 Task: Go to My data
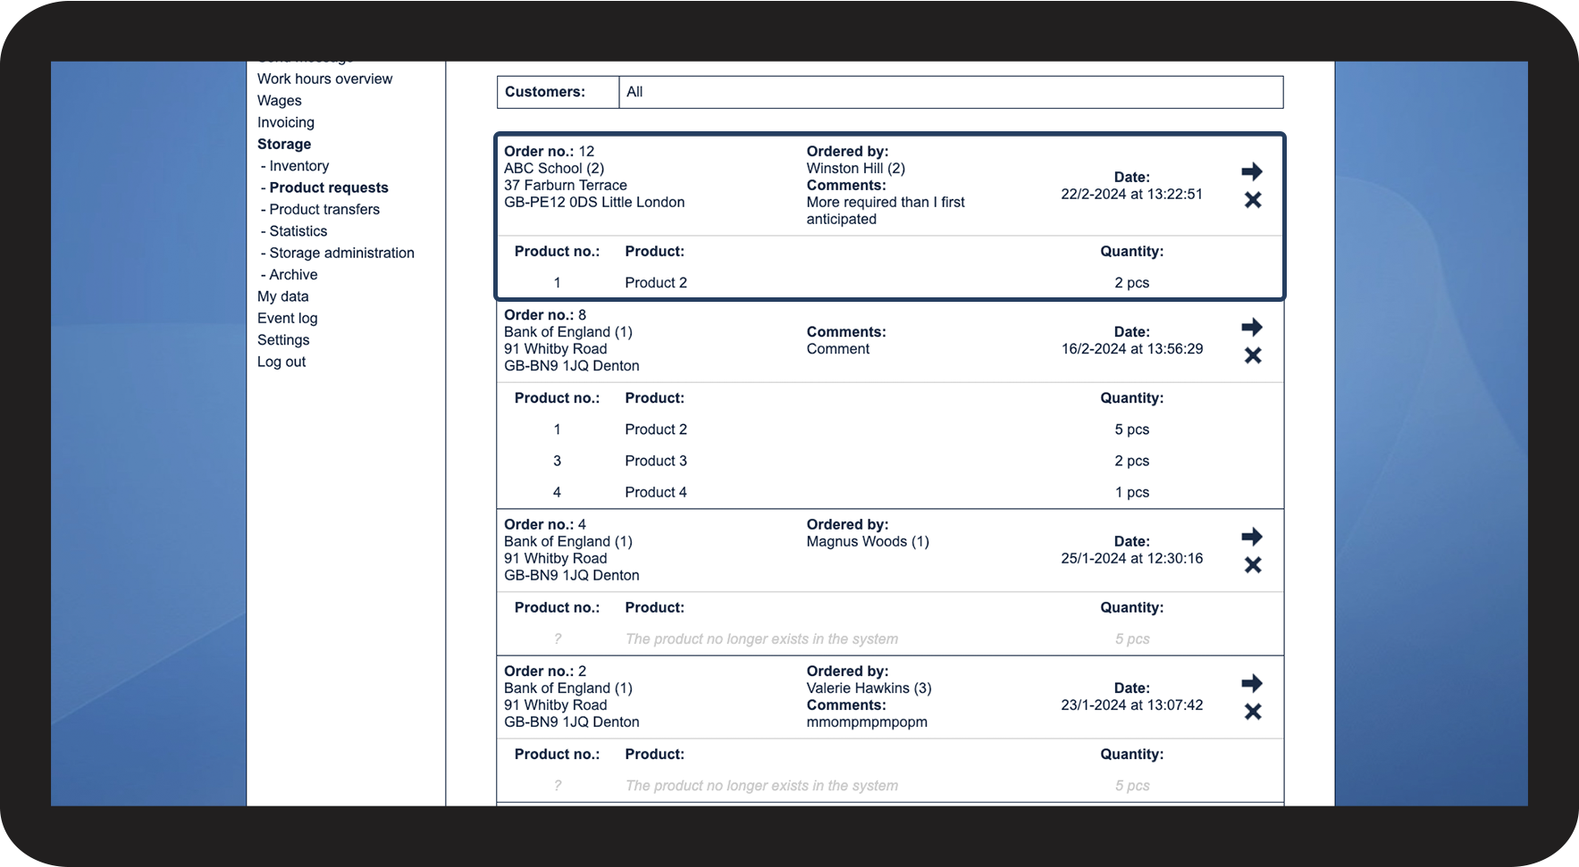[283, 296]
